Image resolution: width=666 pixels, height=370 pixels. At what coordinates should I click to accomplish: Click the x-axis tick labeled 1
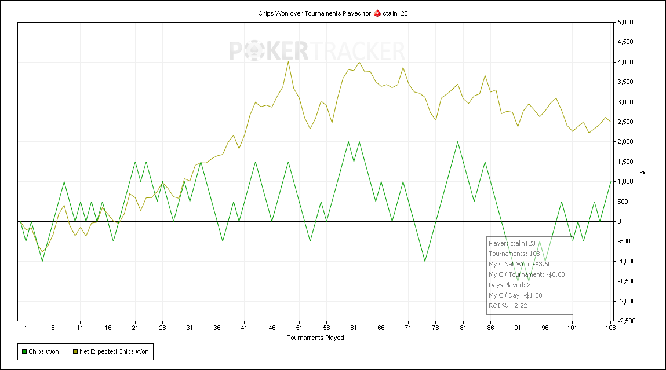(x=26, y=328)
